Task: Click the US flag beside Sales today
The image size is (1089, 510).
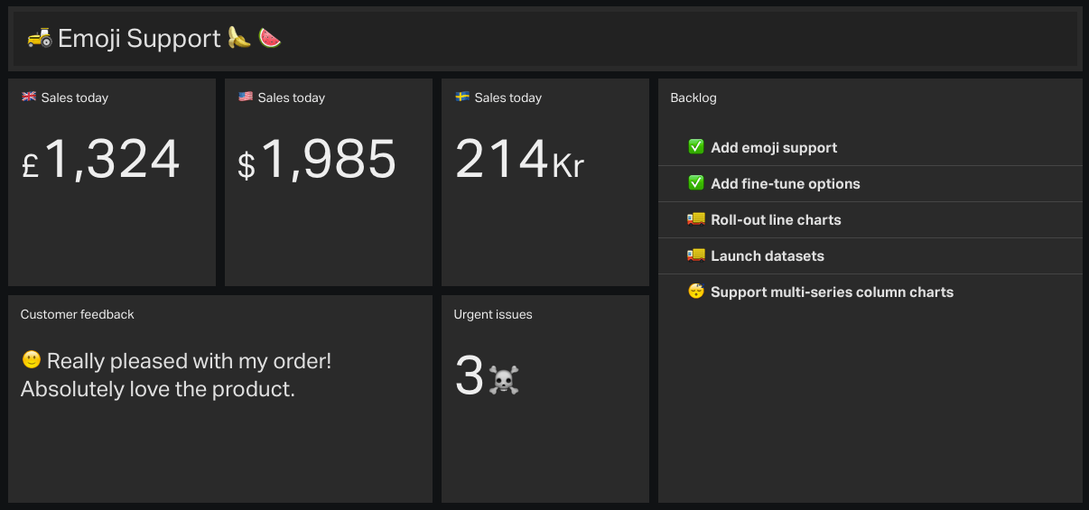Action: (246, 97)
